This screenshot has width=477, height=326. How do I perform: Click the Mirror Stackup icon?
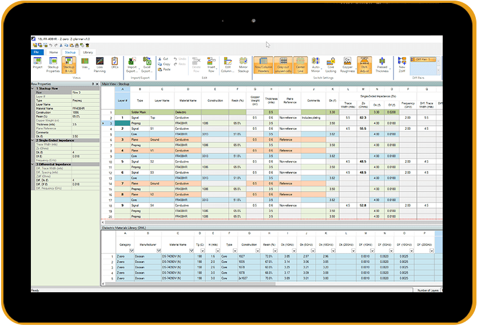tap(243, 65)
